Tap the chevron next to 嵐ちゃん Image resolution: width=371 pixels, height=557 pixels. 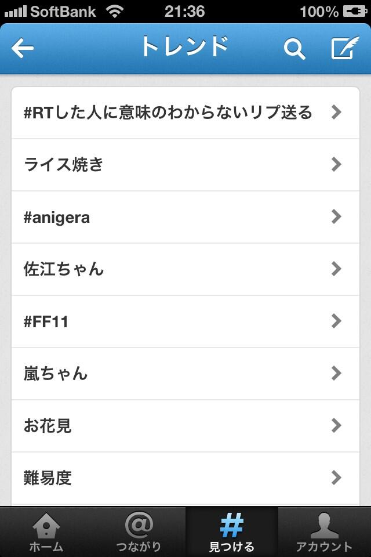click(x=336, y=373)
